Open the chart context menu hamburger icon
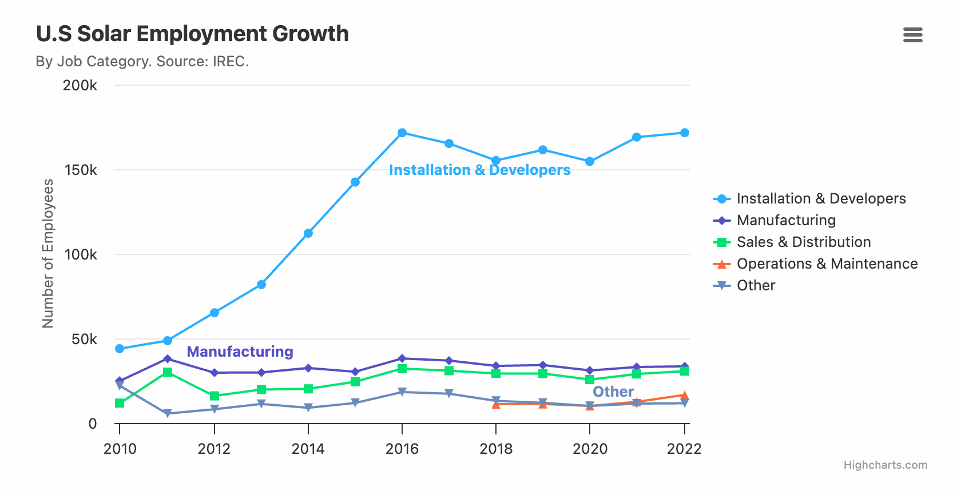 (x=912, y=35)
